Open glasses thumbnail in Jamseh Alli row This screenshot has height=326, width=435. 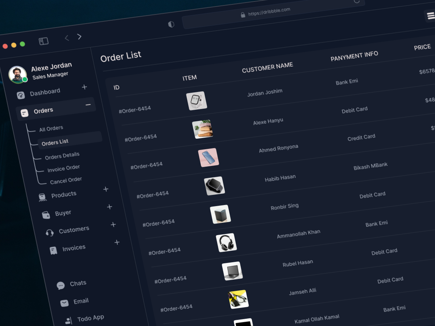tap(238, 299)
